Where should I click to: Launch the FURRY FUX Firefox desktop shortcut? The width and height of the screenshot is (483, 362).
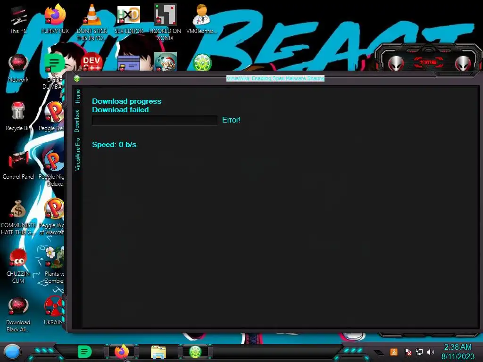[x=55, y=19]
